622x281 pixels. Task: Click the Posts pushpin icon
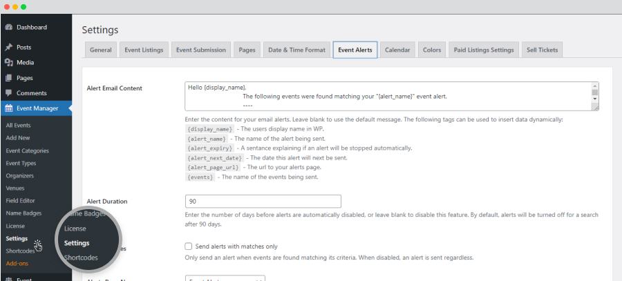(x=8, y=47)
